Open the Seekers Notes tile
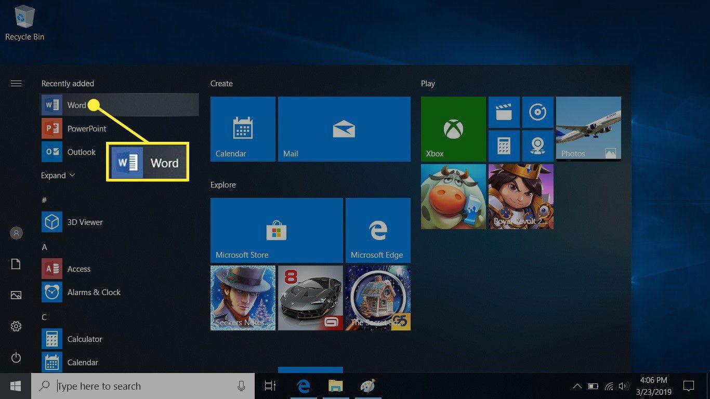This screenshot has height=399, width=710. pos(243,298)
